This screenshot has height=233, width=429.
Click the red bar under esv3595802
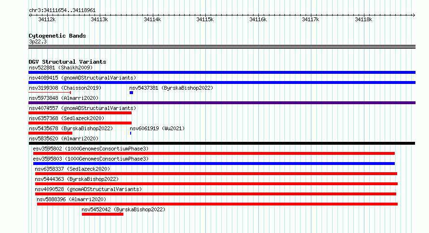(214, 153)
